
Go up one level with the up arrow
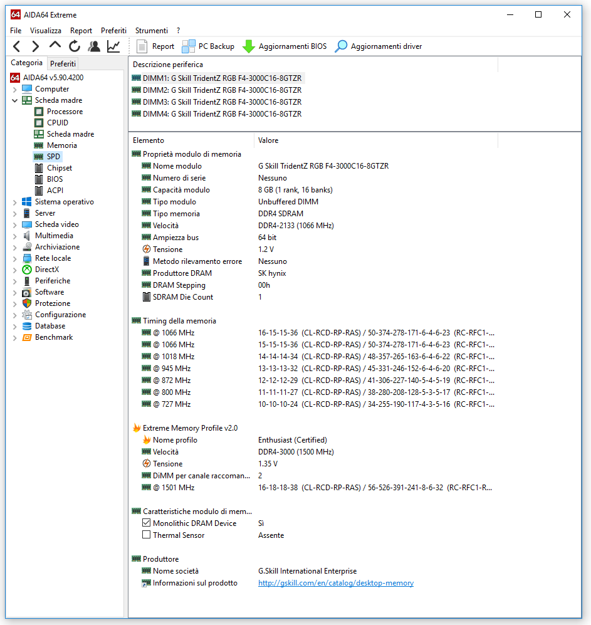(x=55, y=46)
